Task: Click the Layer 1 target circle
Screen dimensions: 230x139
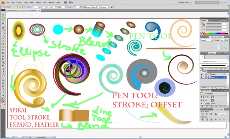Action: click(224, 77)
